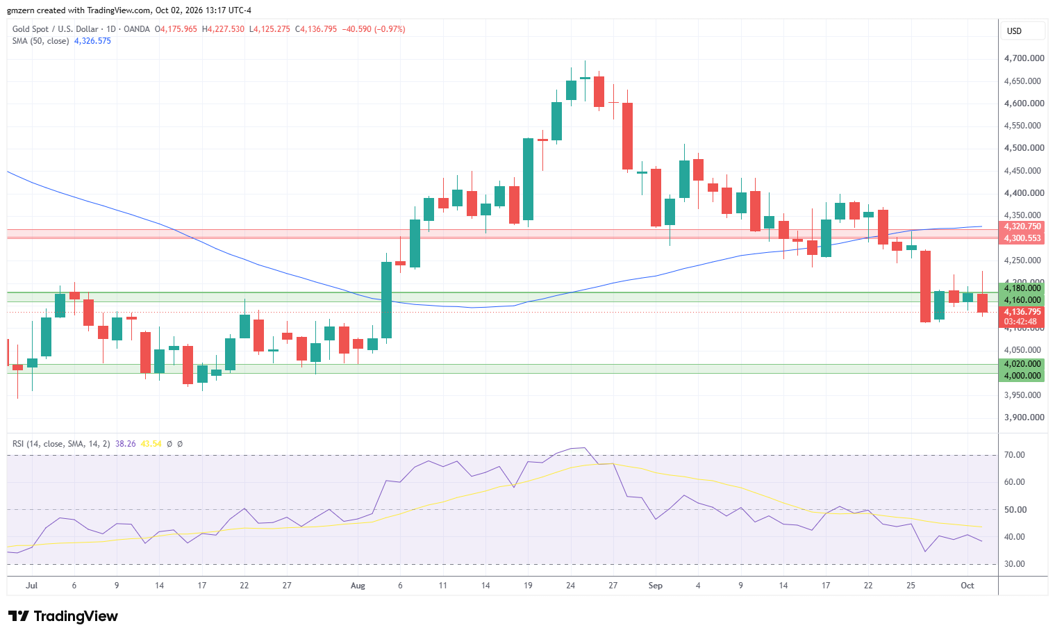Select the SMA (50, close) indicator label
This screenshot has height=637, width=1055.
pos(41,41)
